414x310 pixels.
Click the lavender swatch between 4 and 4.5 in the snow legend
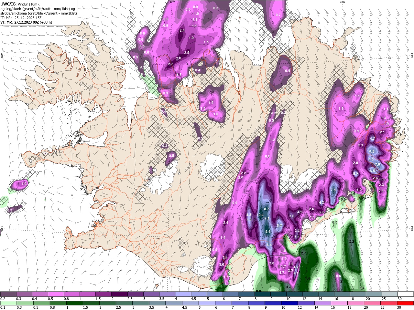183,294
